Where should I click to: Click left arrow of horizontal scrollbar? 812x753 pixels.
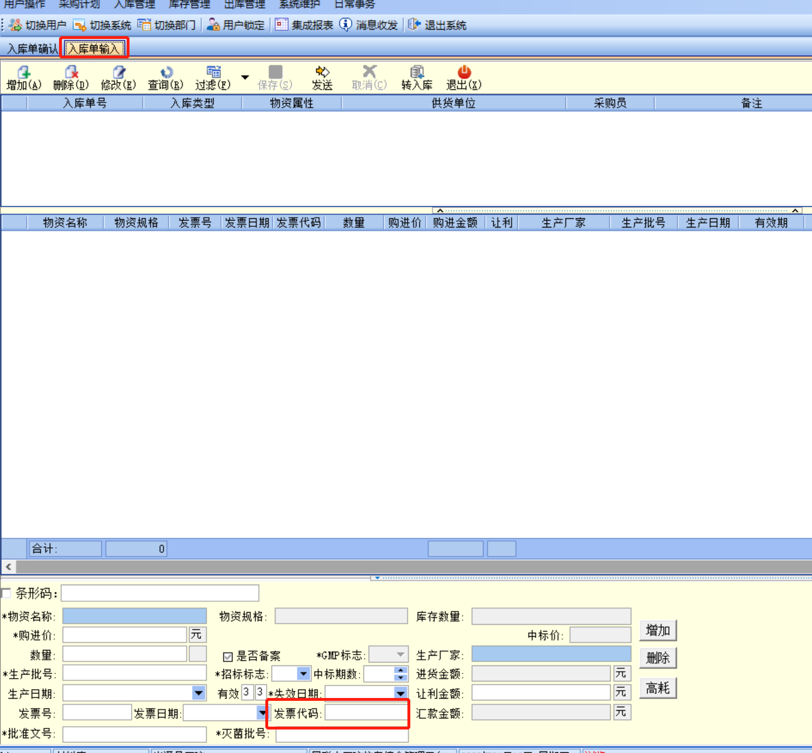9,567
